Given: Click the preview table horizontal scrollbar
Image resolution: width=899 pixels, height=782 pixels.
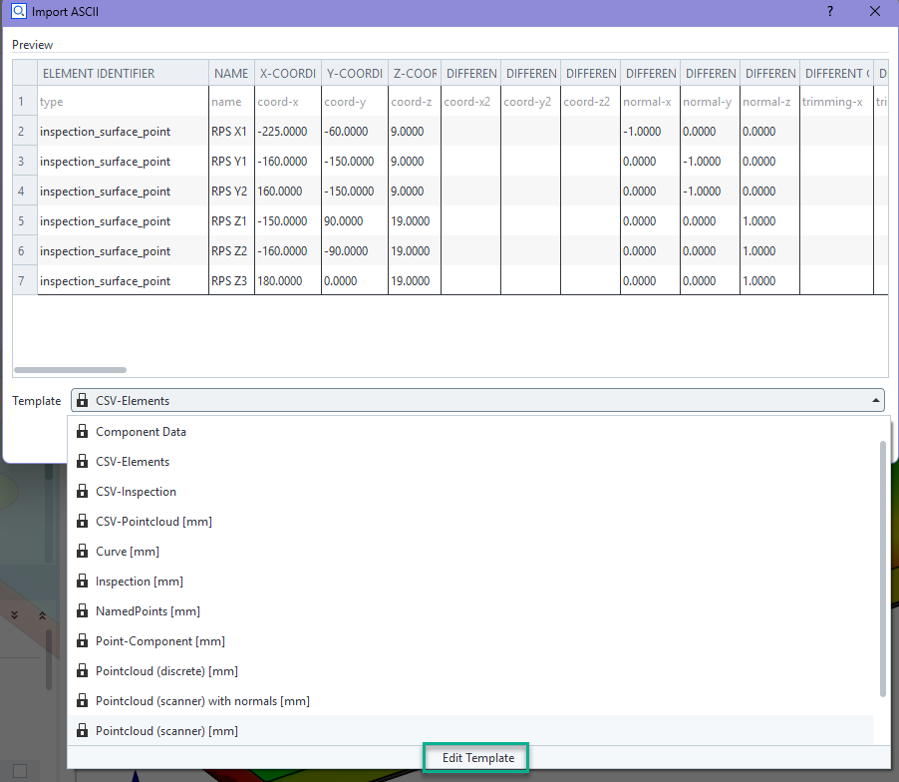Looking at the screenshot, I should 70,370.
